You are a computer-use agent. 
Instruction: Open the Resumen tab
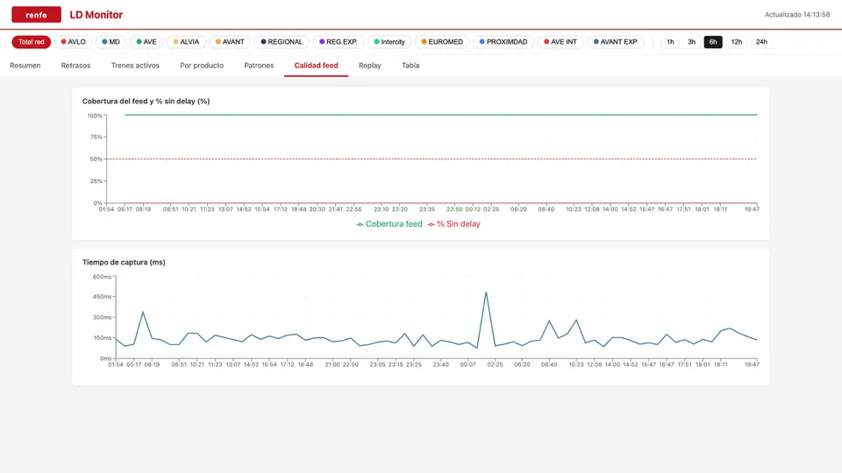[x=25, y=66]
